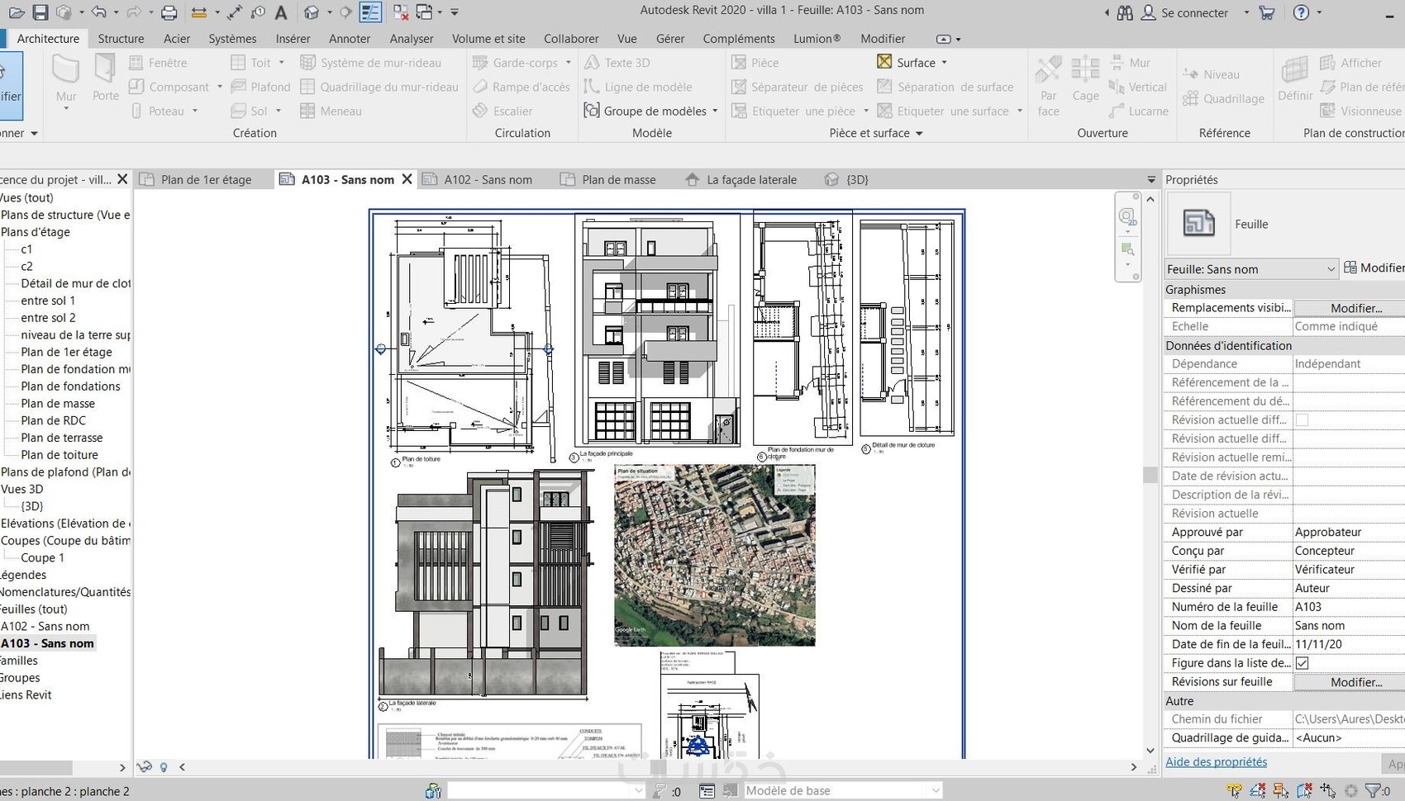Image resolution: width=1405 pixels, height=801 pixels.
Task: Click the Save icon in quick access toolbar
Action: 40,12
